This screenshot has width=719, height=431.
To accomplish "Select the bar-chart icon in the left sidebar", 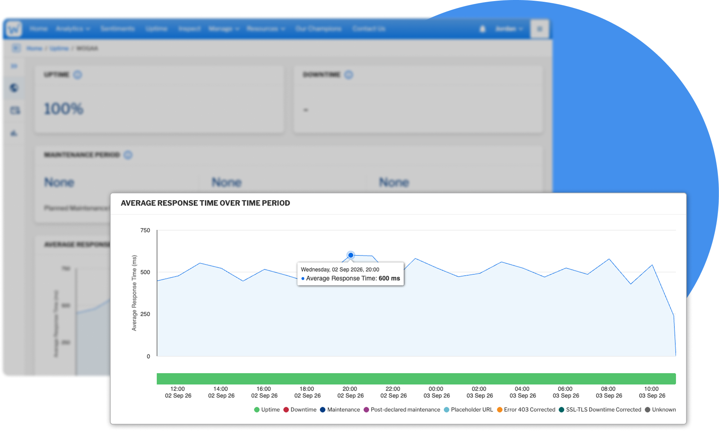I will [14, 133].
